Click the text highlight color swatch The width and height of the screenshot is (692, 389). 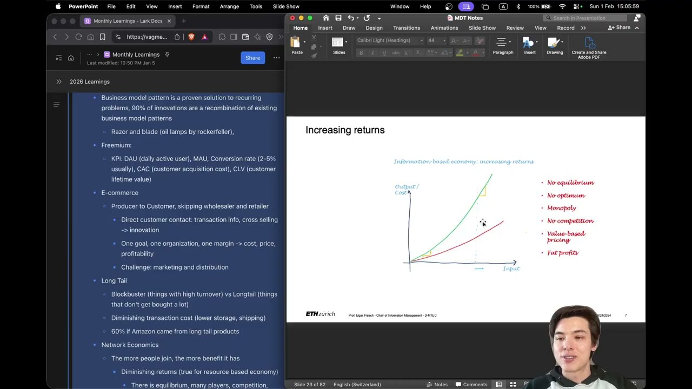click(x=460, y=53)
